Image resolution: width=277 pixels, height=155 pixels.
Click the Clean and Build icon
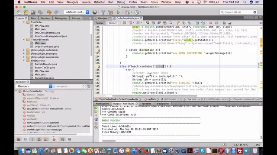(111, 12)
